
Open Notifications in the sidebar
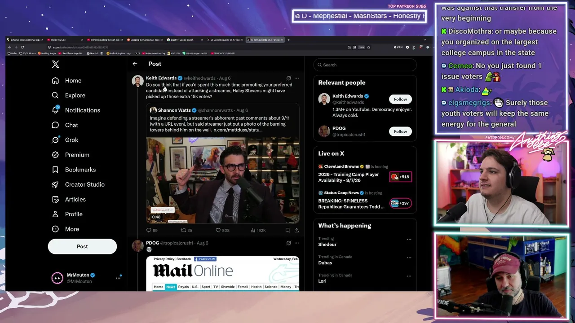76,110
